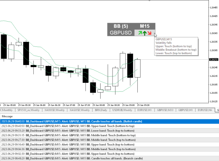Click the GBPUSD symbol cell in dashboard
This screenshot has height=161, width=219.
(x=121, y=33)
